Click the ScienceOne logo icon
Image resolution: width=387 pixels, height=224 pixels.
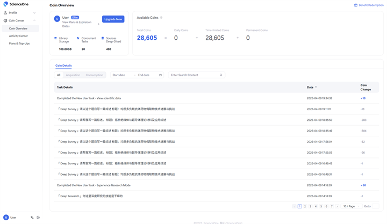6,4
